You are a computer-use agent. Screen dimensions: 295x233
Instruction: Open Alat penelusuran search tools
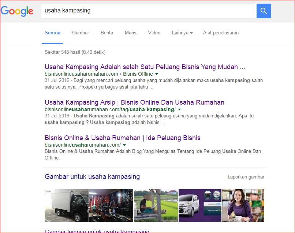(221, 33)
